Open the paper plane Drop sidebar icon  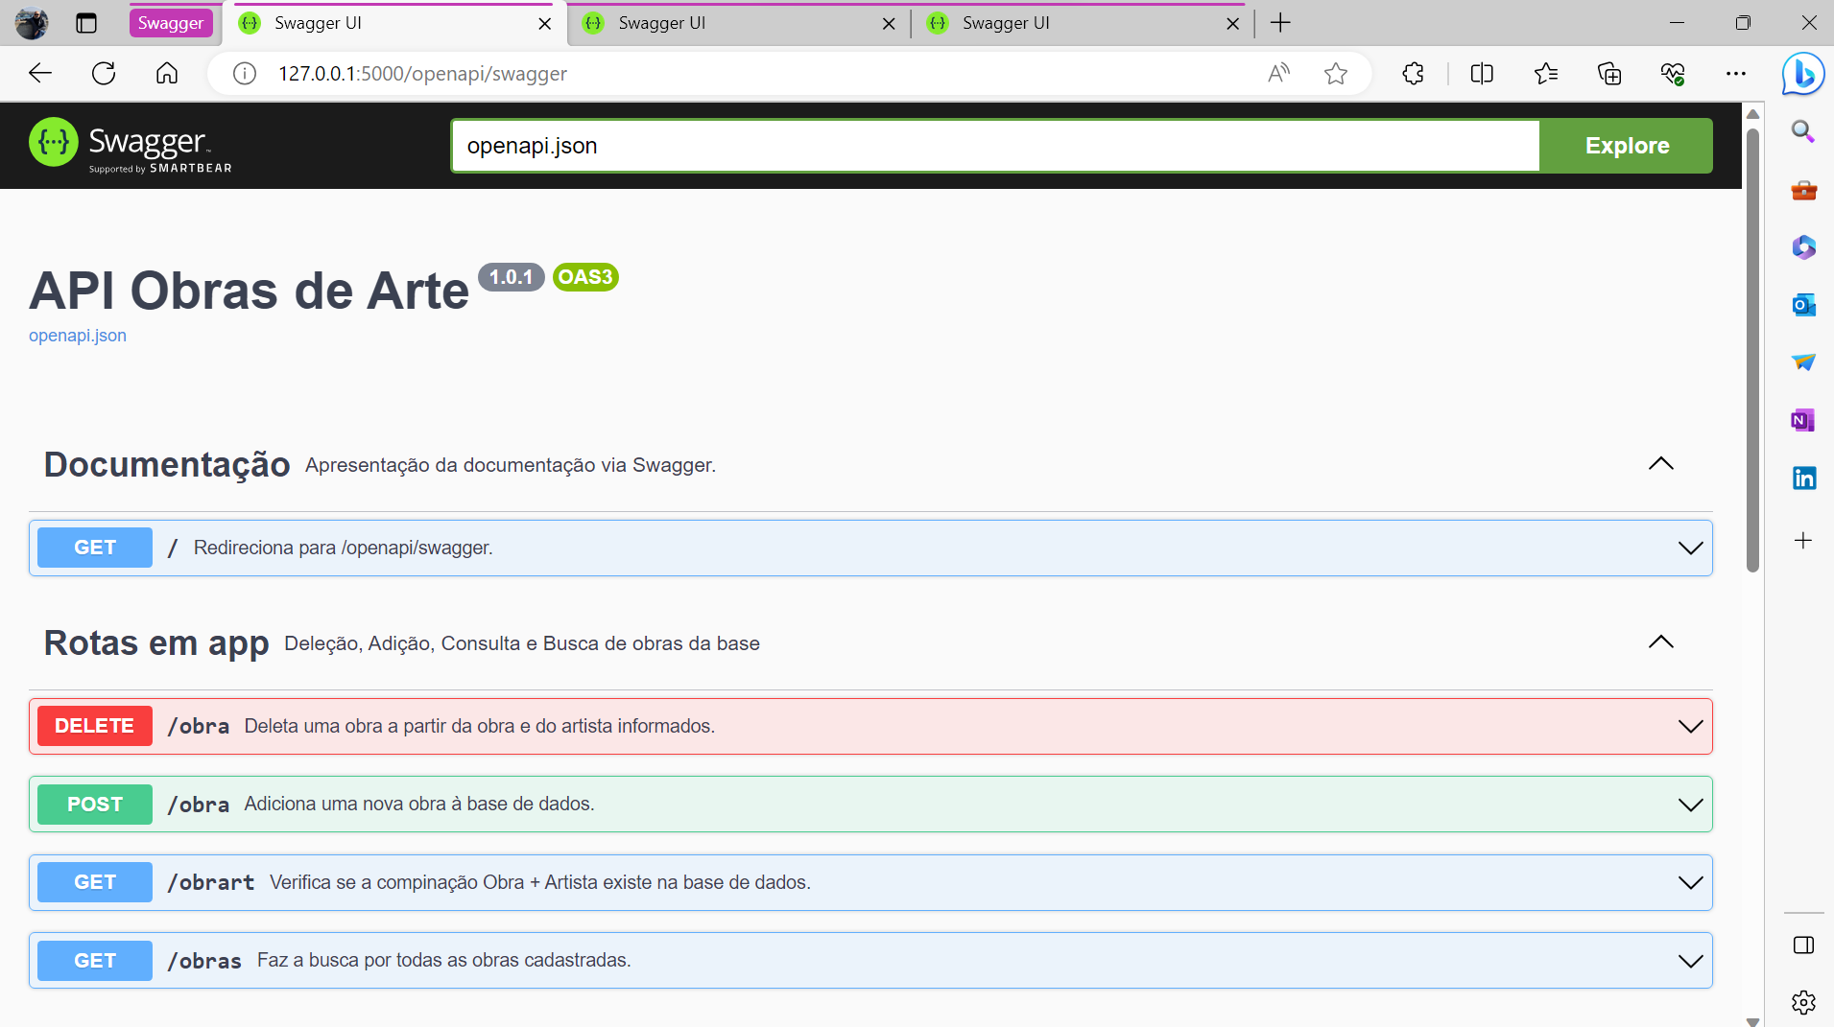pyautogui.click(x=1803, y=362)
